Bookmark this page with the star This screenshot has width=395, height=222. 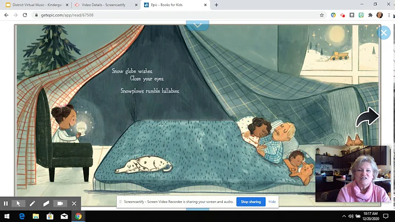click(x=321, y=15)
